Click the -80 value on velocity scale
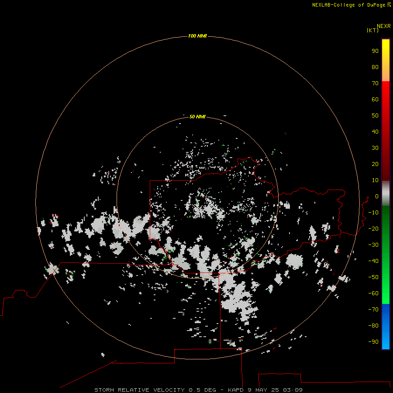 tap(373, 326)
